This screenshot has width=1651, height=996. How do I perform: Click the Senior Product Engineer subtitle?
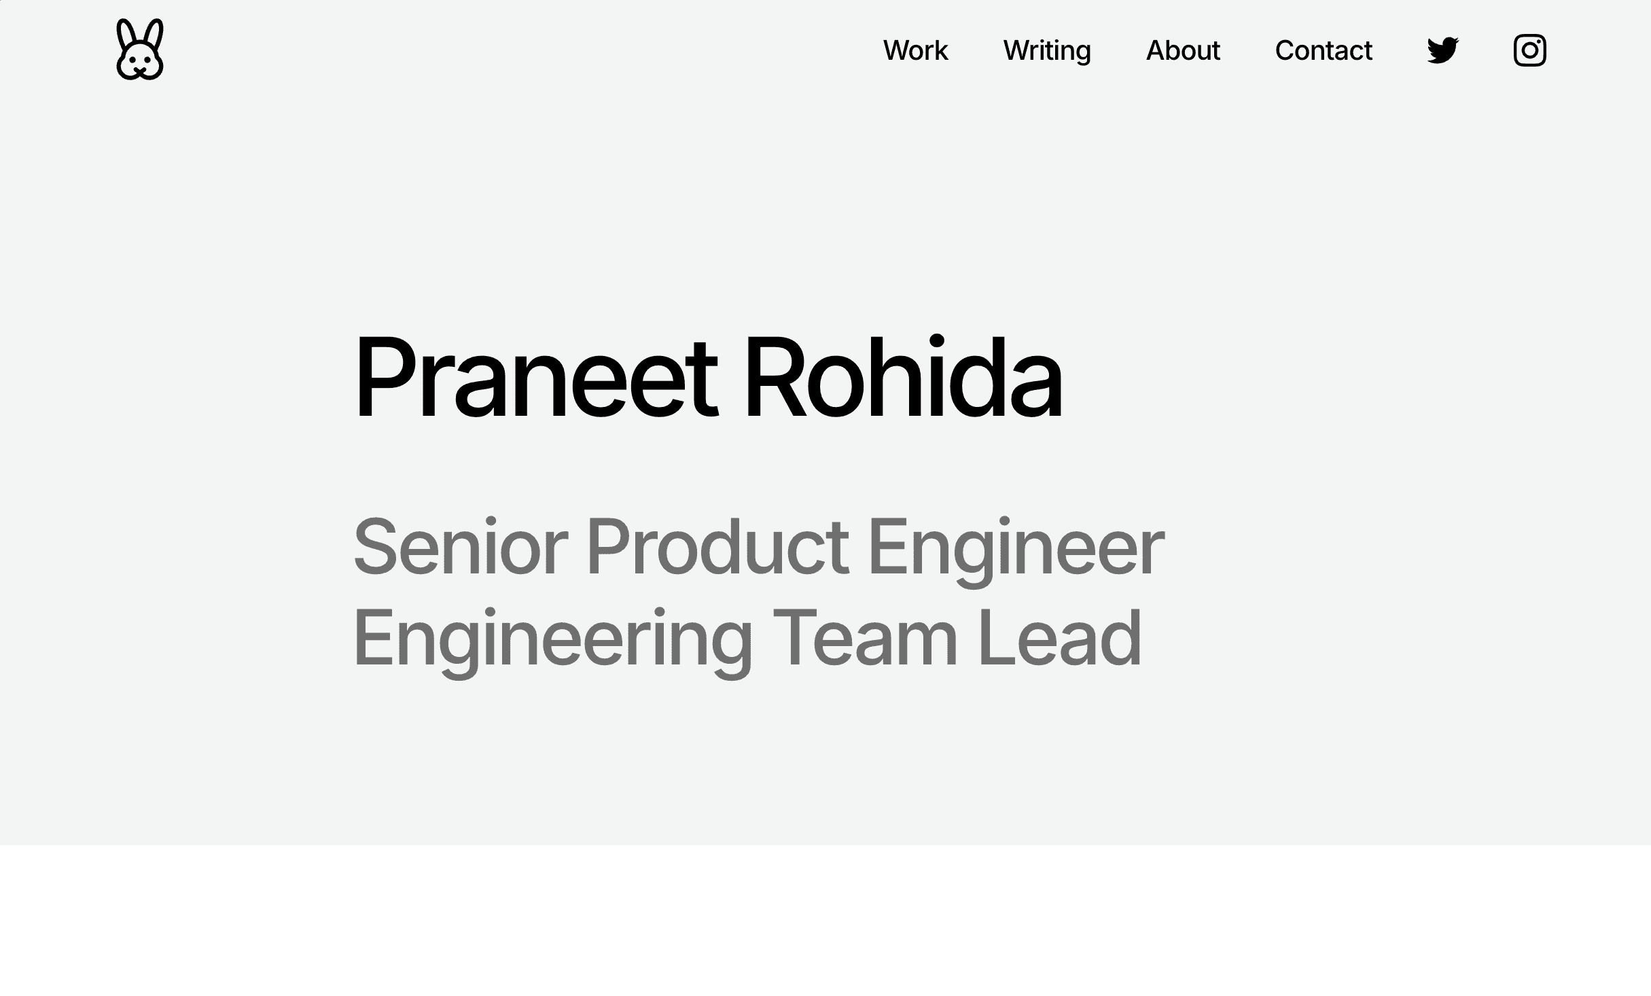click(x=758, y=547)
